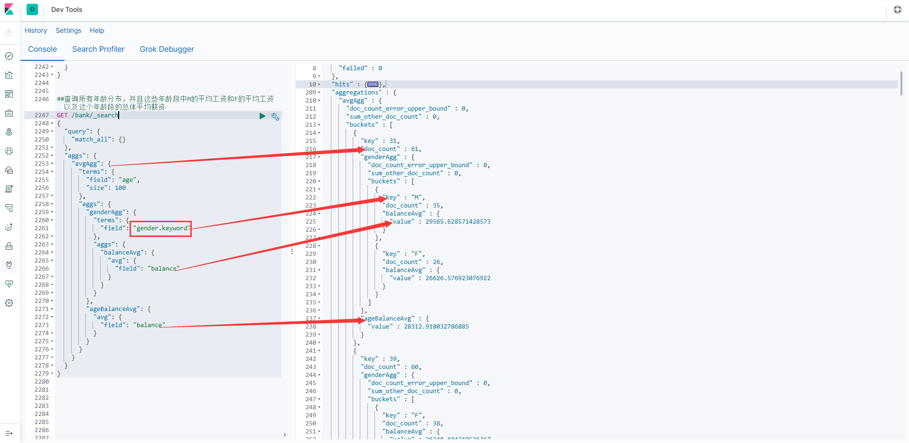The height and width of the screenshot is (443, 909).
Task: Click the Kibana logo
Action: pyautogui.click(x=9, y=9)
